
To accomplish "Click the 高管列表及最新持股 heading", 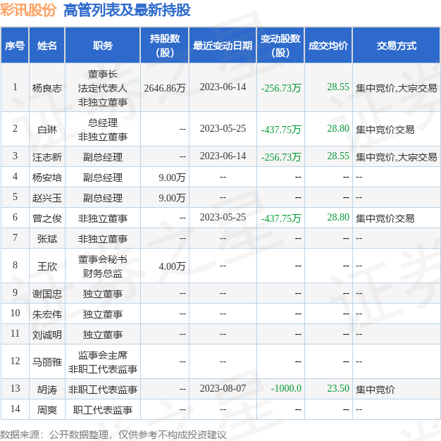I will pyautogui.click(x=127, y=11).
